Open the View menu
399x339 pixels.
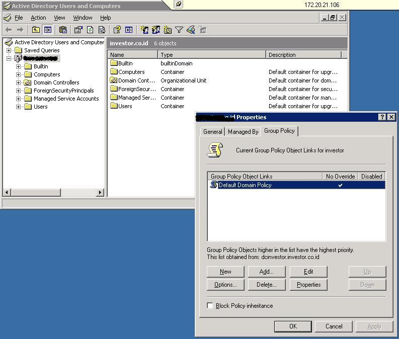coord(59,18)
